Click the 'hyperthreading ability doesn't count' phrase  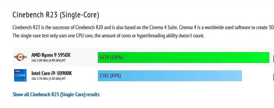[x=171, y=36]
